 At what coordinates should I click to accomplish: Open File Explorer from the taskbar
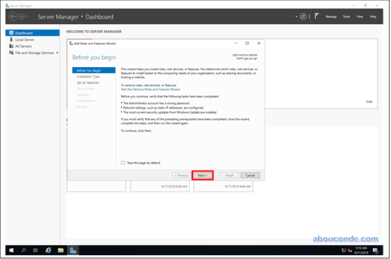tap(61, 250)
